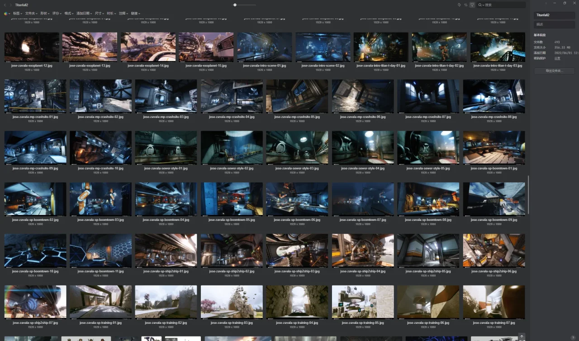Click file name jose-zavala-sp-boomtown-09.jpg
Screen dimensions: 579x341
pos(494,220)
